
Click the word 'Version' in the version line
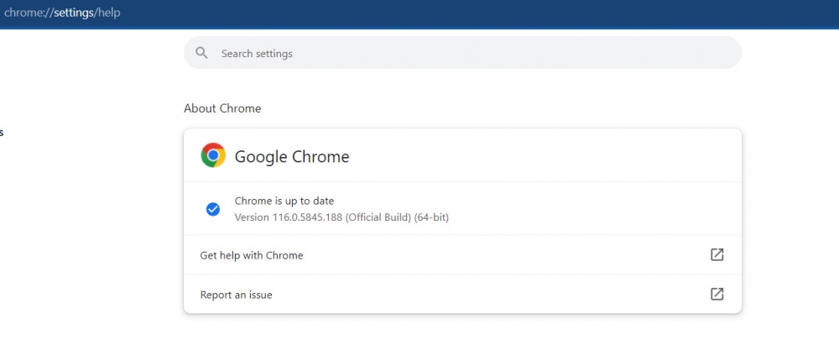[252, 217]
